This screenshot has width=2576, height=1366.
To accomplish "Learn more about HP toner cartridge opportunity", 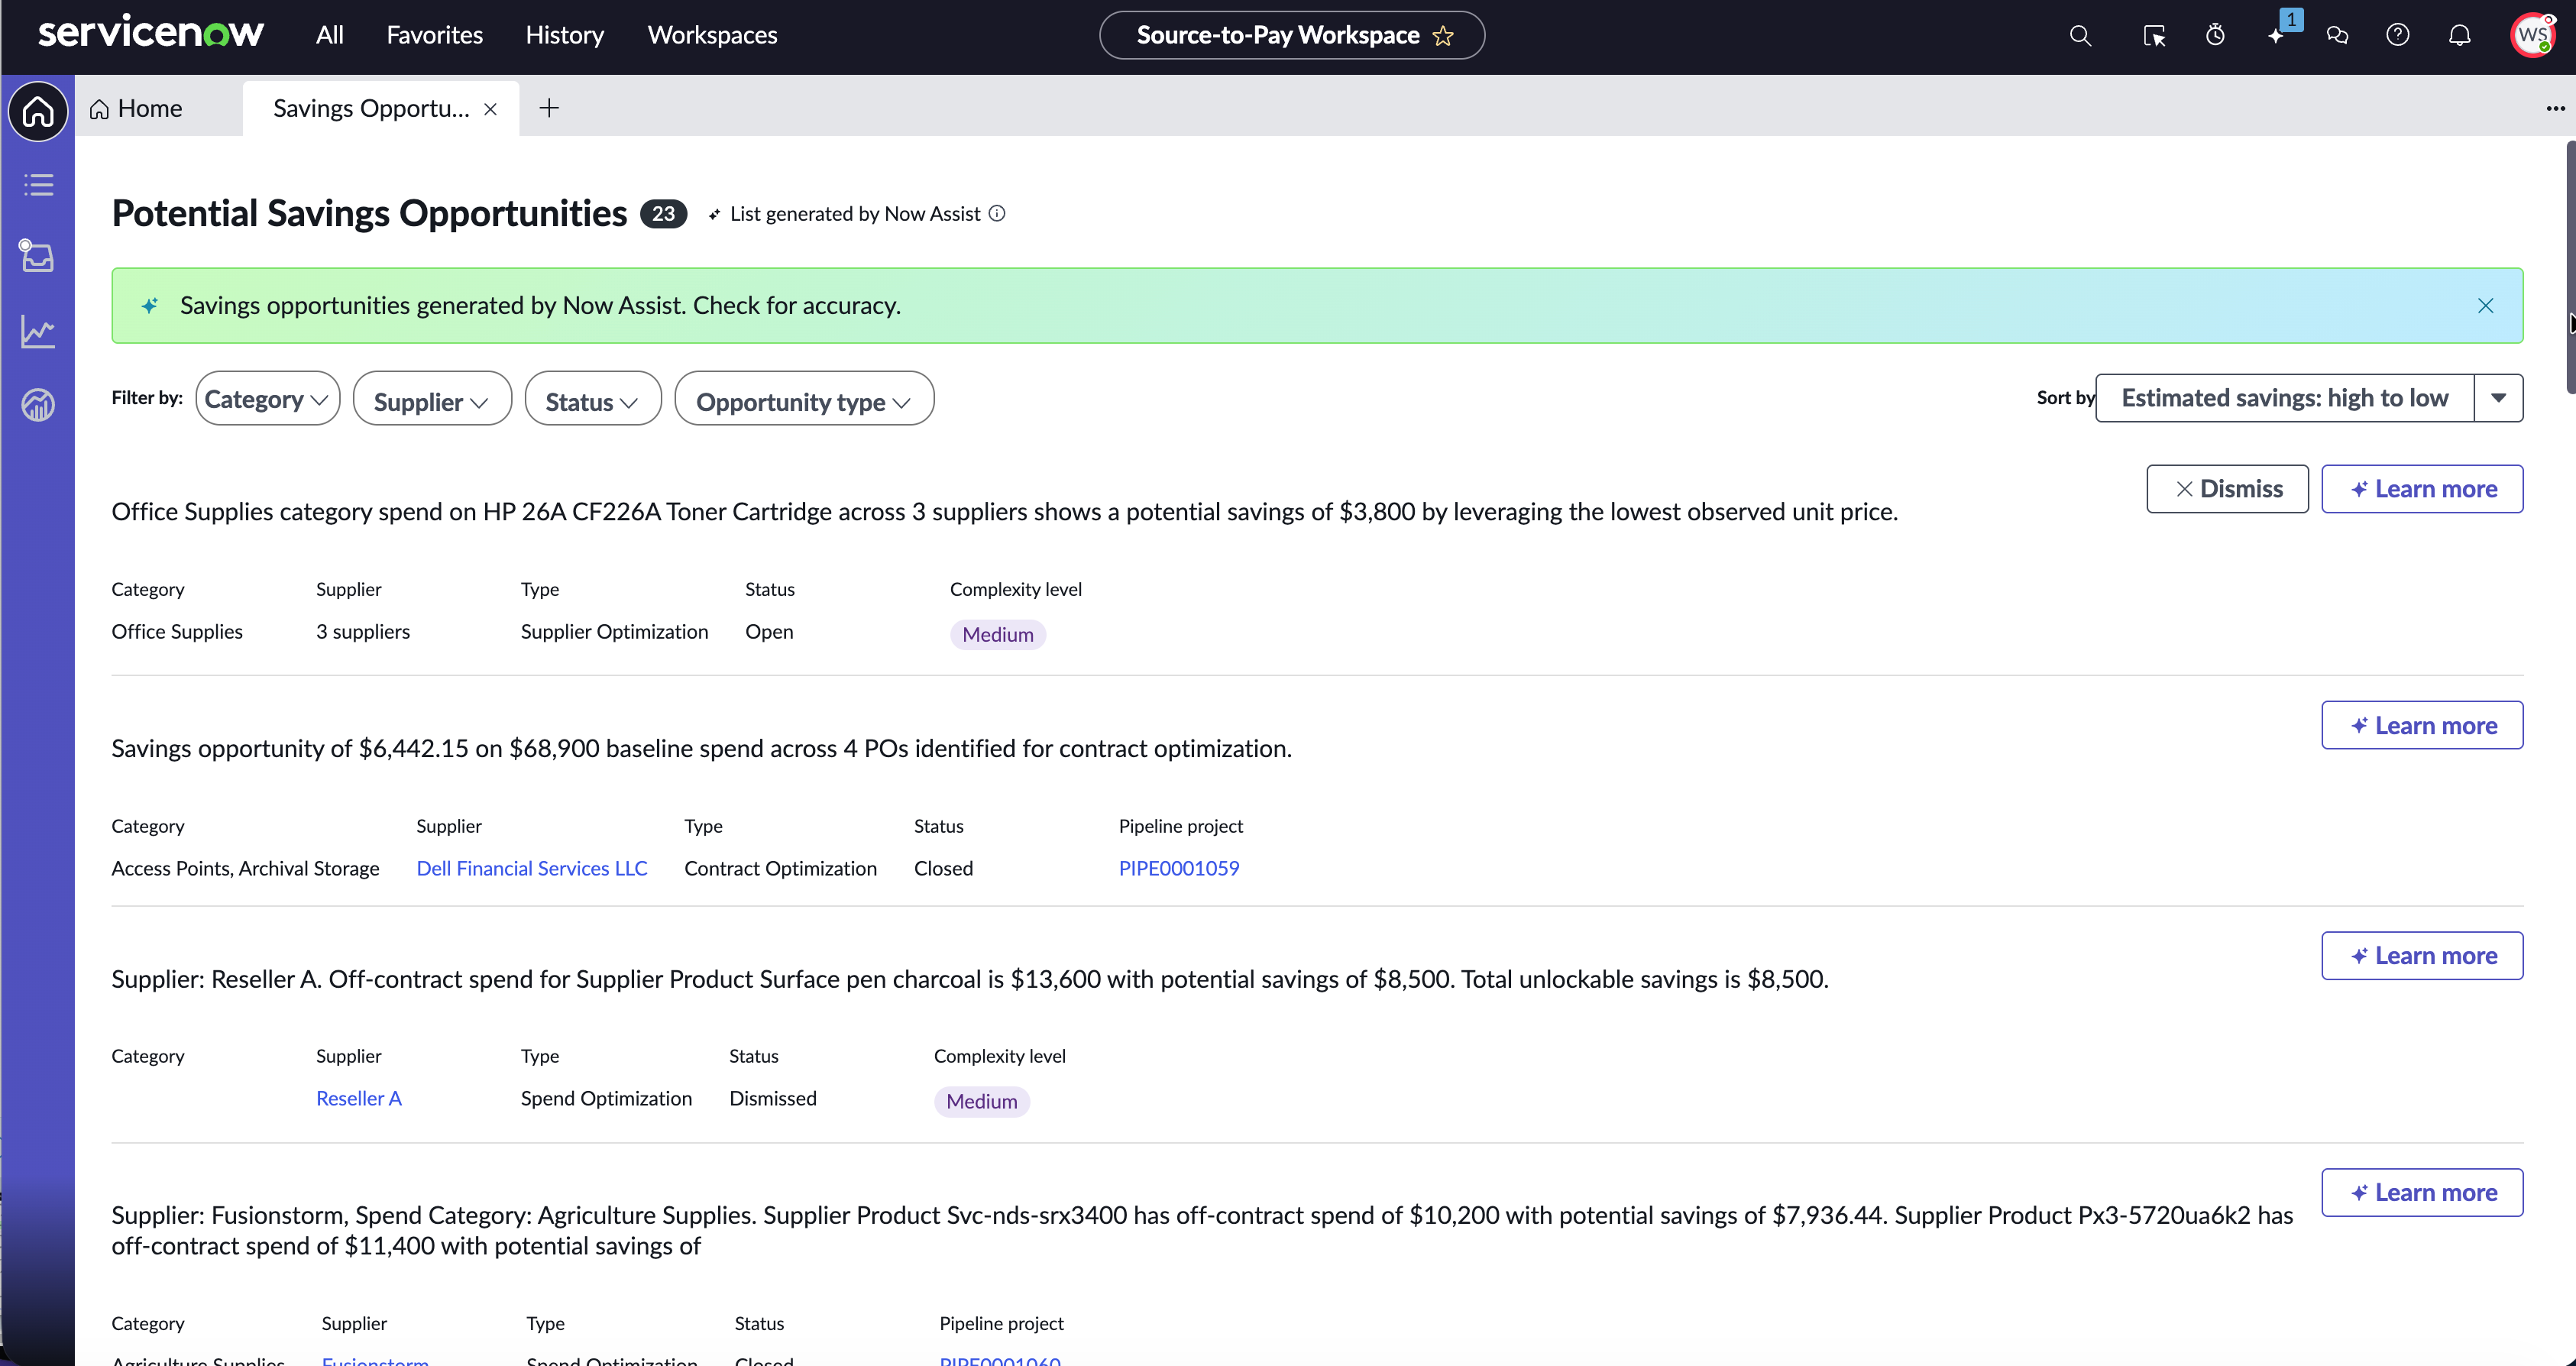I will click(2422, 489).
